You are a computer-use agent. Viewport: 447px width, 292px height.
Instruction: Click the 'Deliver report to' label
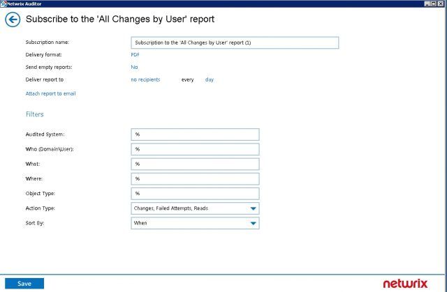45,79
